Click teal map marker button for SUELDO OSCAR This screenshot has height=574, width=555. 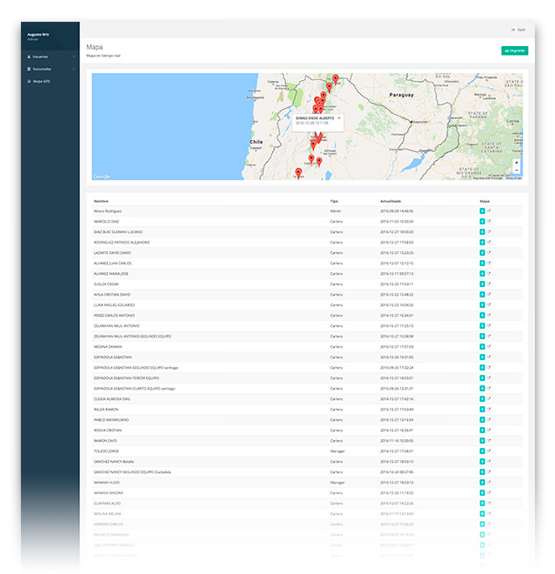[481, 284]
